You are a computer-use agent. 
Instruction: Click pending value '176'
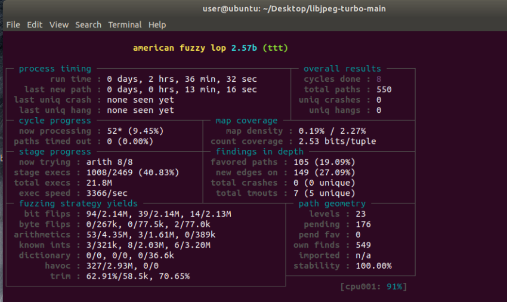363,224
